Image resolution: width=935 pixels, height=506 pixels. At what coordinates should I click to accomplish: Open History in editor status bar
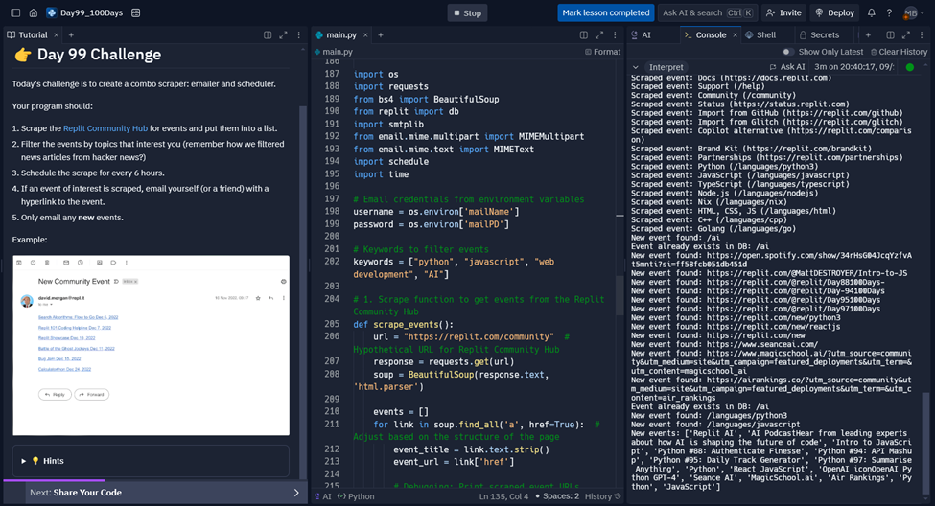click(603, 496)
